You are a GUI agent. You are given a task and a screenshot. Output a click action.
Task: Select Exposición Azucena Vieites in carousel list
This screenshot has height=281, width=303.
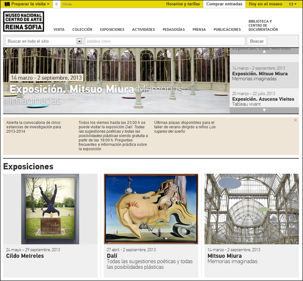(x=264, y=98)
